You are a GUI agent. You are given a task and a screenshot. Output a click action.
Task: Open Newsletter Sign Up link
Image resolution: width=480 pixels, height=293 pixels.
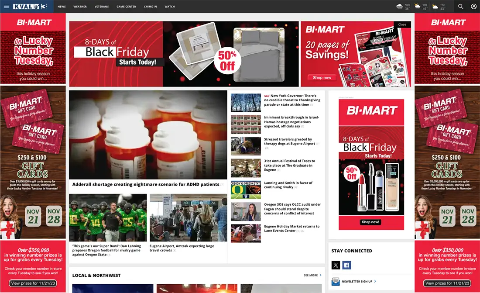(357, 281)
